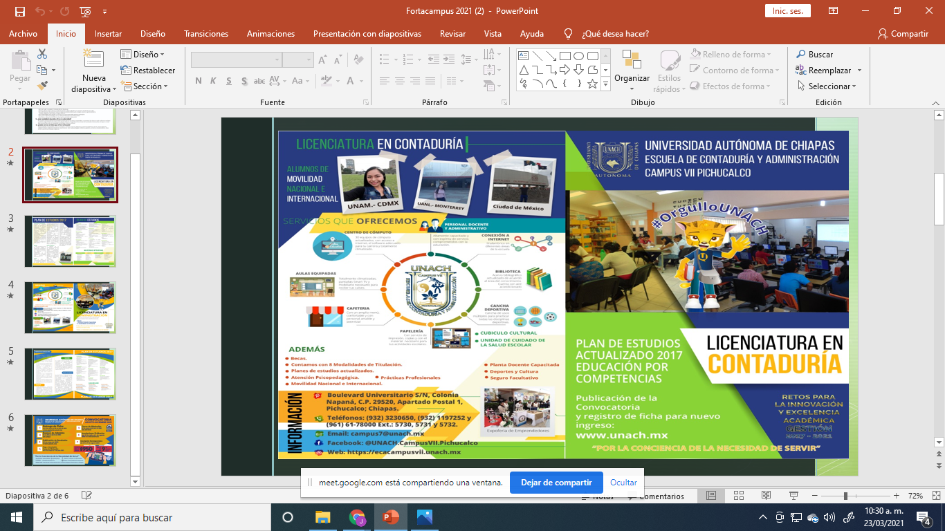The image size is (945, 531).
Task: Open the accessibility notes icon in status bar
Action: point(86,496)
